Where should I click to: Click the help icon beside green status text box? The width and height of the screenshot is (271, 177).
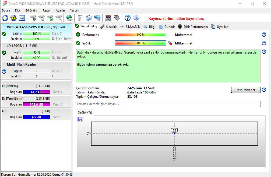(264, 52)
